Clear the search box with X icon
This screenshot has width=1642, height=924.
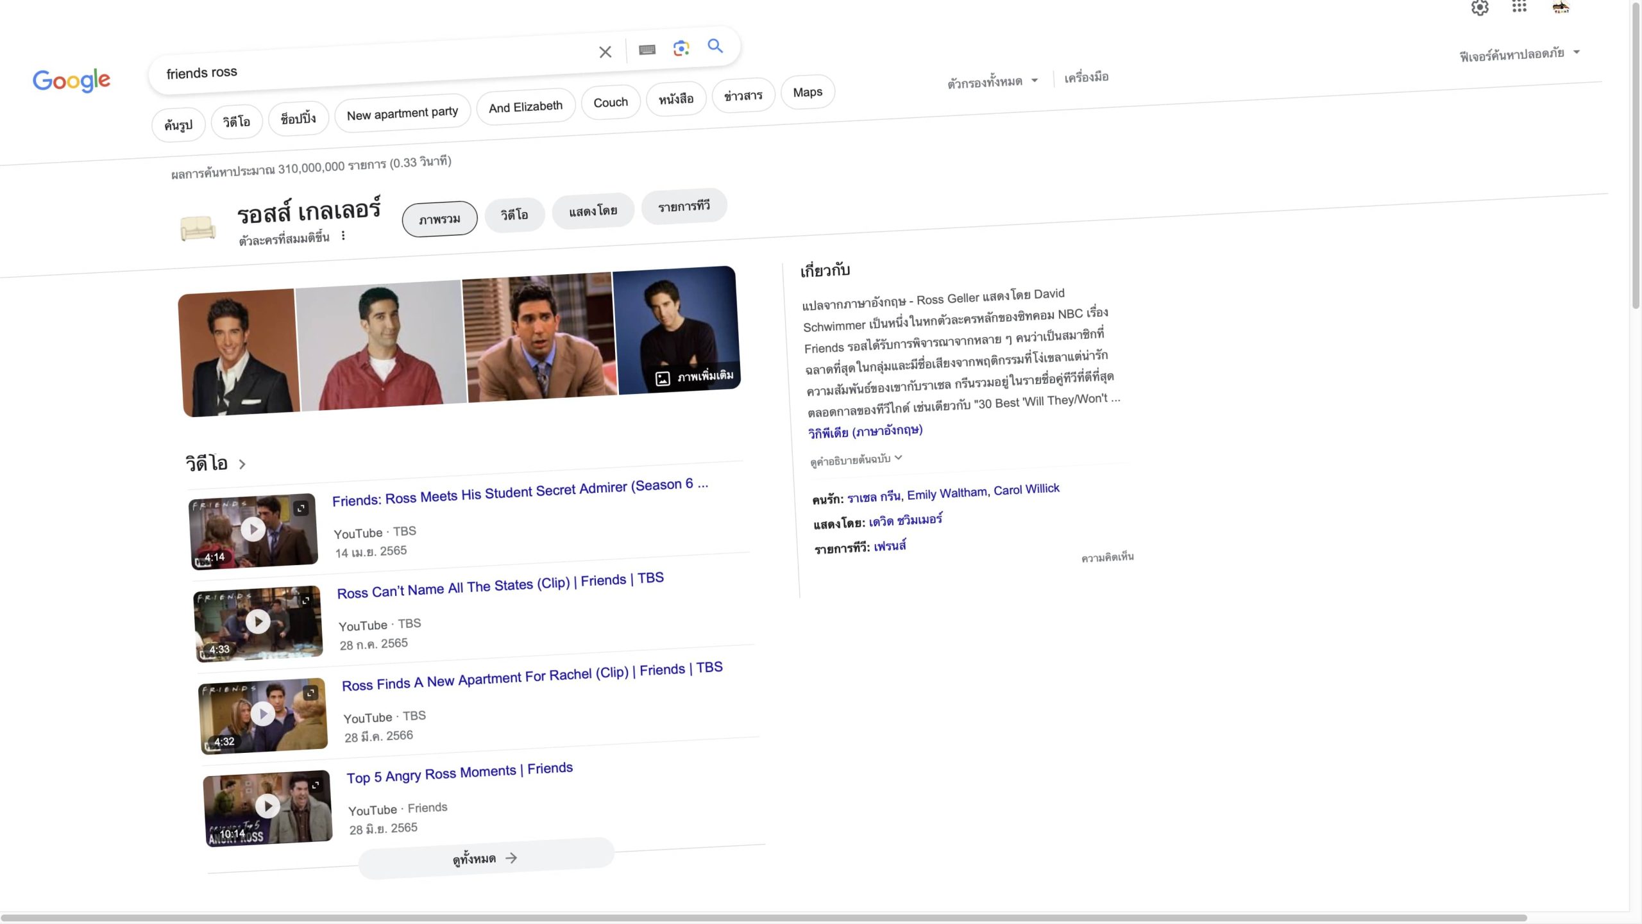pyautogui.click(x=605, y=52)
